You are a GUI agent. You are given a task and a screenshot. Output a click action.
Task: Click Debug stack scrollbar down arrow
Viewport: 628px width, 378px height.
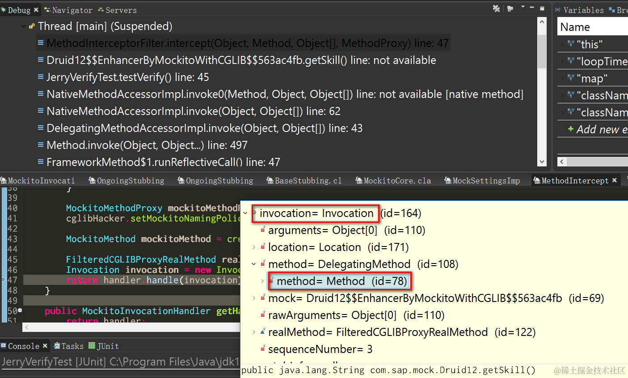pos(542,162)
